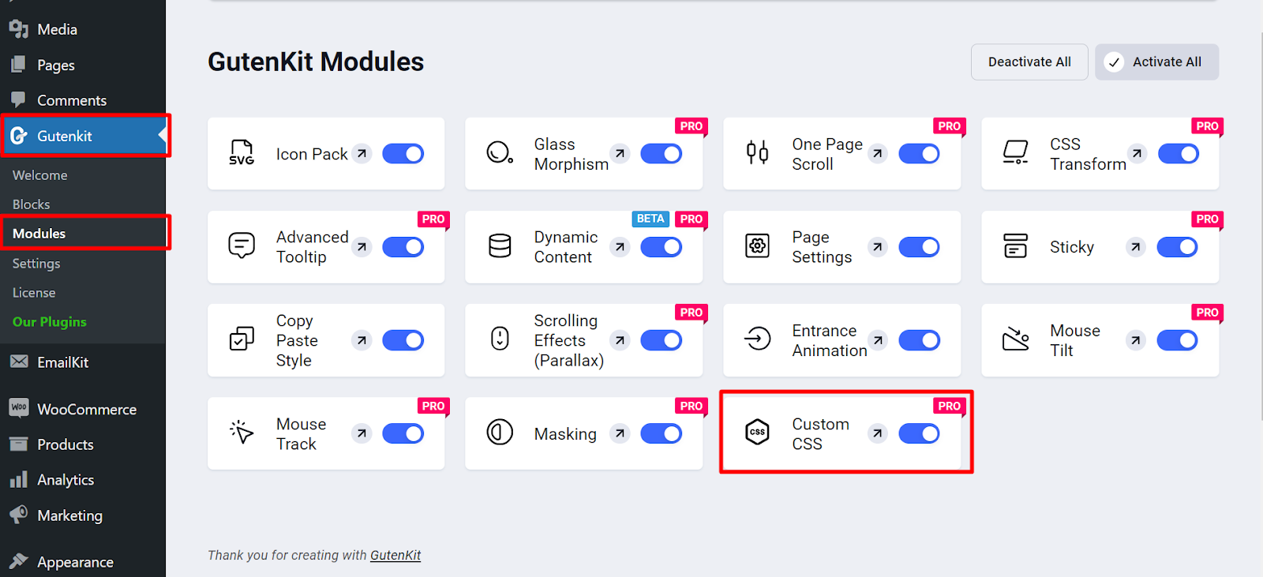
Task: Click the Icon Pack SVG module icon
Action: [242, 153]
